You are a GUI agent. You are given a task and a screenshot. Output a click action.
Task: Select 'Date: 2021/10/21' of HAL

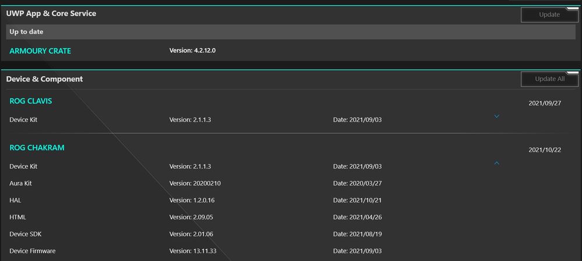pos(358,201)
